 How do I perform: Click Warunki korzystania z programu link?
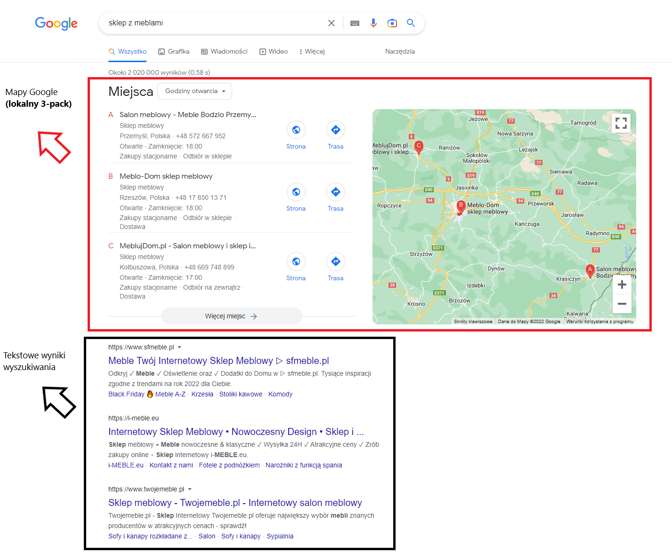599,322
